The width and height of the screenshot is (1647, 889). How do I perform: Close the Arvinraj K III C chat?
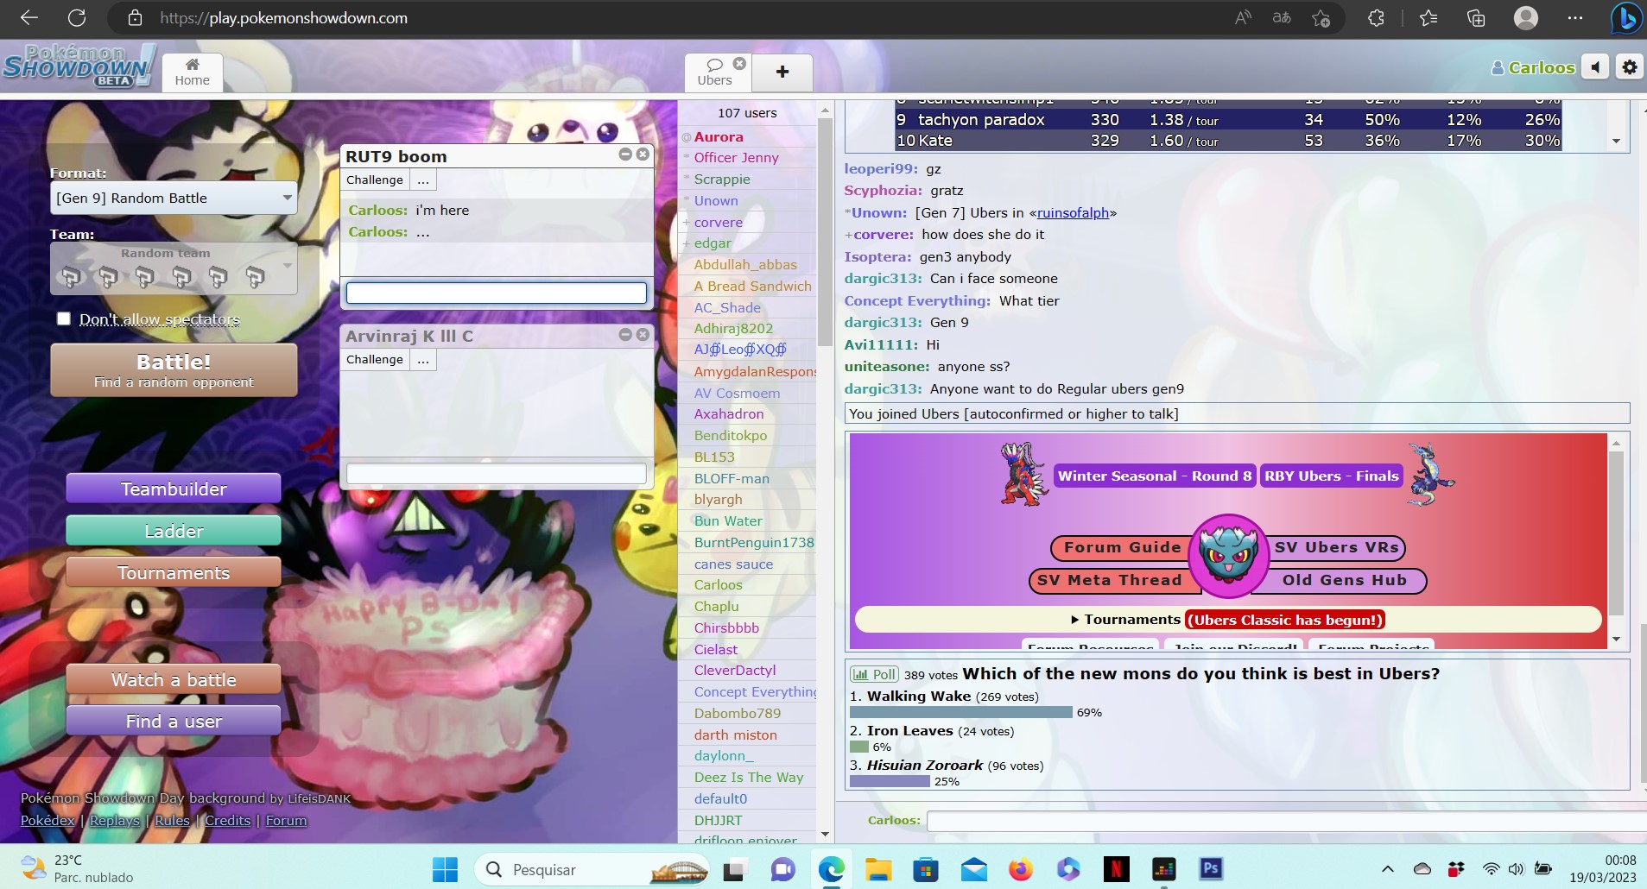click(x=643, y=334)
